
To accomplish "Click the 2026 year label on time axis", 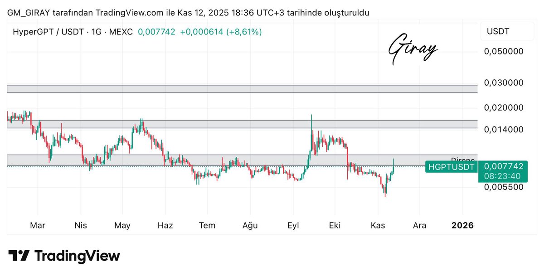I will [463, 225].
